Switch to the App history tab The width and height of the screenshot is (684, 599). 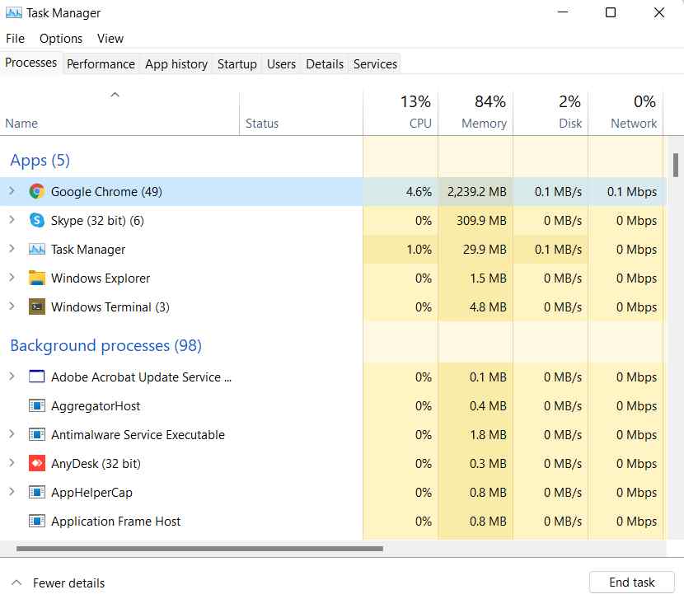(x=176, y=64)
